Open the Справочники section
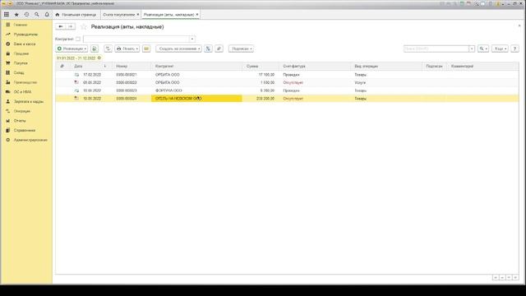The height and width of the screenshot is (296, 526). [25, 130]
